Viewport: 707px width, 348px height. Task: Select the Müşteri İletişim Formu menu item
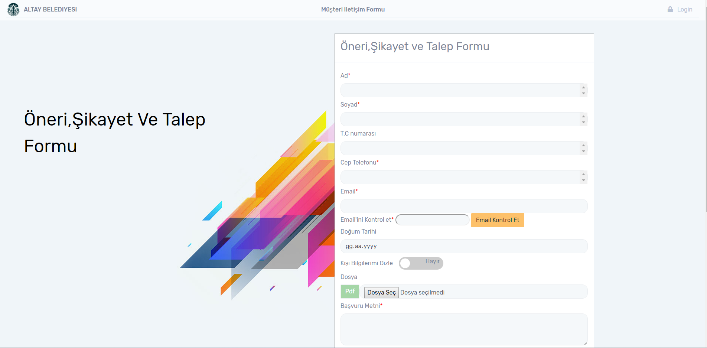tap(353, 9)
